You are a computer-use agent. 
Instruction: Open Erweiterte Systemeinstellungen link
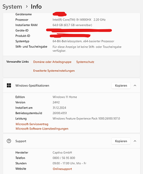tap(54, 71)
